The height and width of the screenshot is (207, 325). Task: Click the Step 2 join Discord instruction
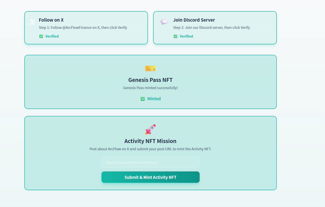212,28
